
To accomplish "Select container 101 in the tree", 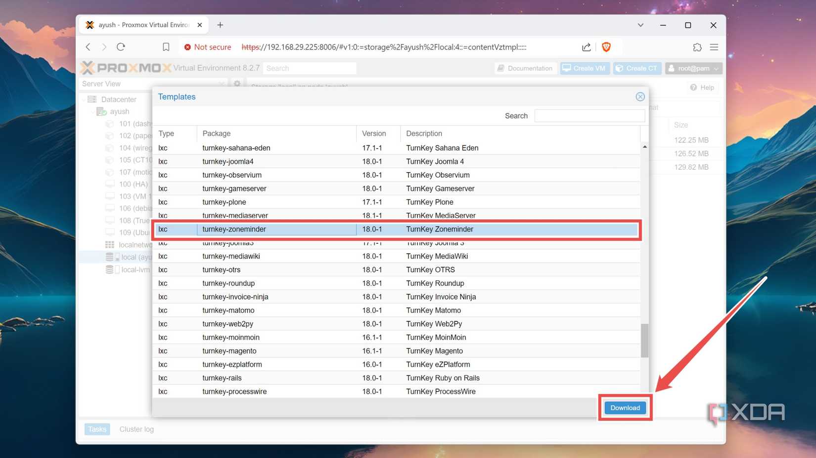I will tap(130, 124).
